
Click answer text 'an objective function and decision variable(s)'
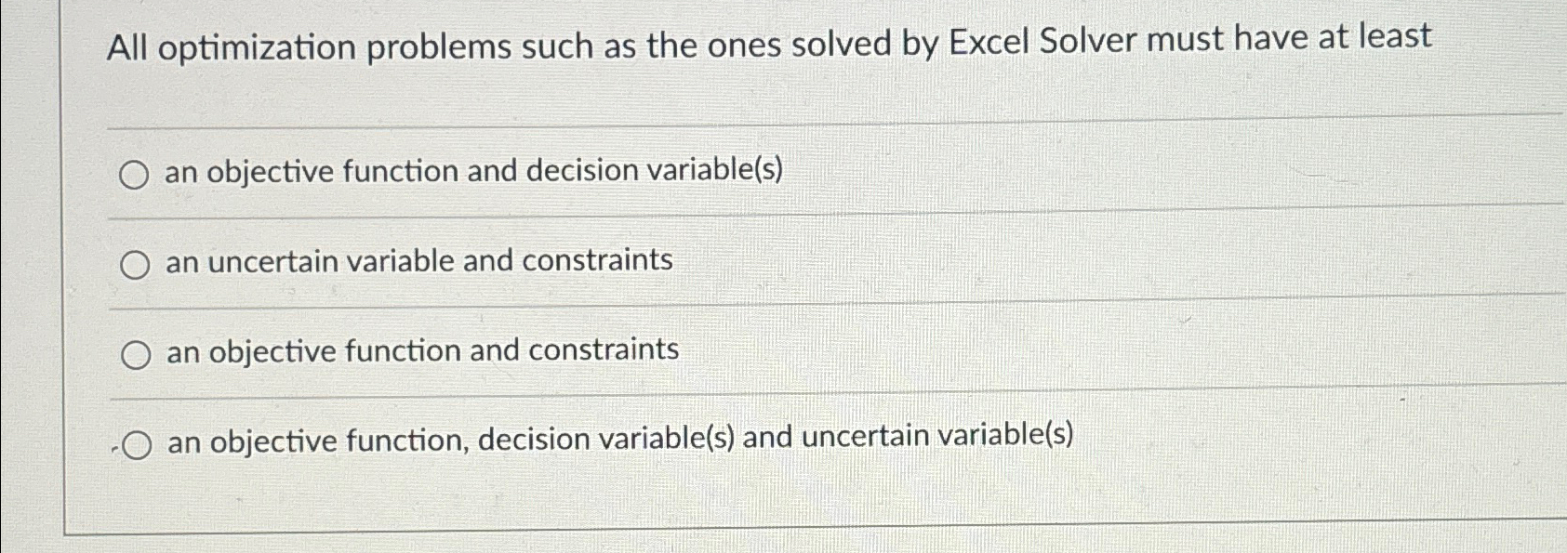[474, 171]
